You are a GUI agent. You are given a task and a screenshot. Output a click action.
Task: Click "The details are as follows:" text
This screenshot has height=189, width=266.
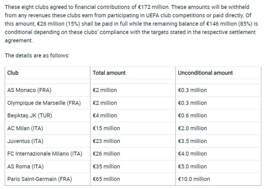37,55
